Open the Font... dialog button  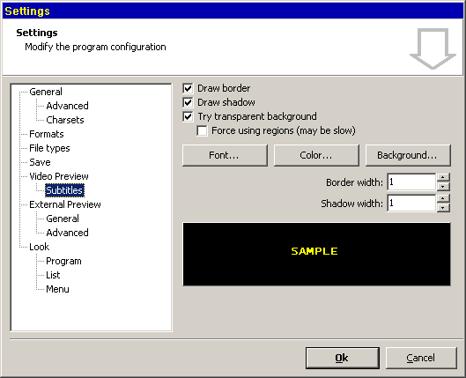225,155
